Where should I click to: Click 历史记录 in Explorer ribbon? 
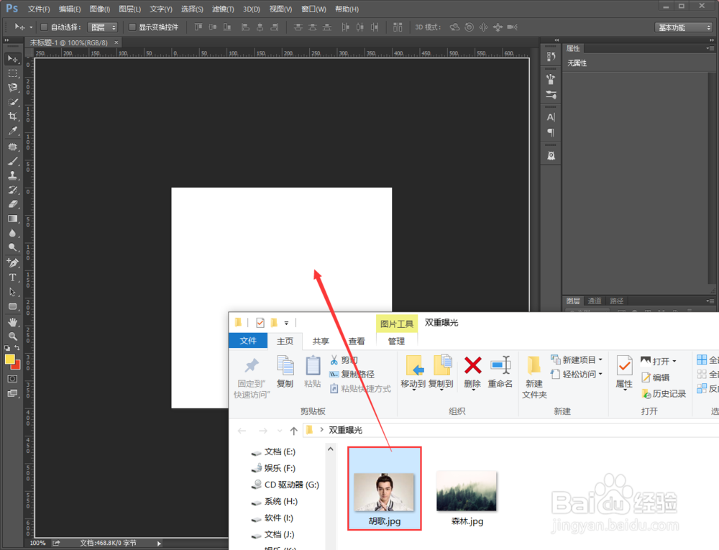(x=664, y=394)
